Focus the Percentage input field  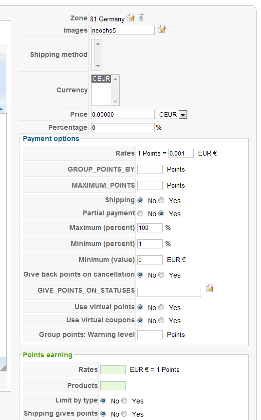pos(123,127)
